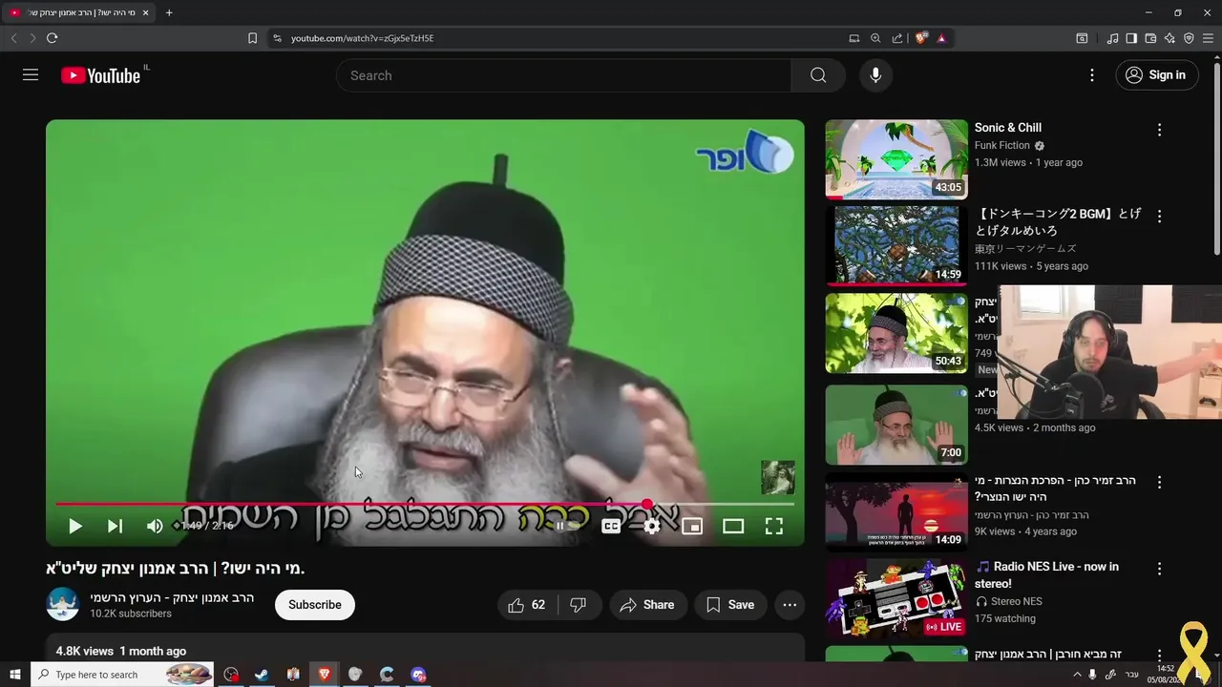Image resolution: width=1222 pixels, height=687 pixels.
Task: Open the zoom magnifier in address bar
Action: coord(875,38)
